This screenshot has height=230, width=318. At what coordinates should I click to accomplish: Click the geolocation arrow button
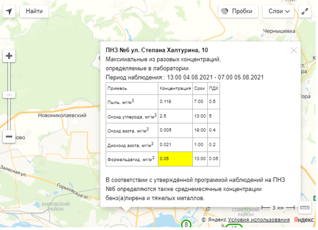(9, 11)
